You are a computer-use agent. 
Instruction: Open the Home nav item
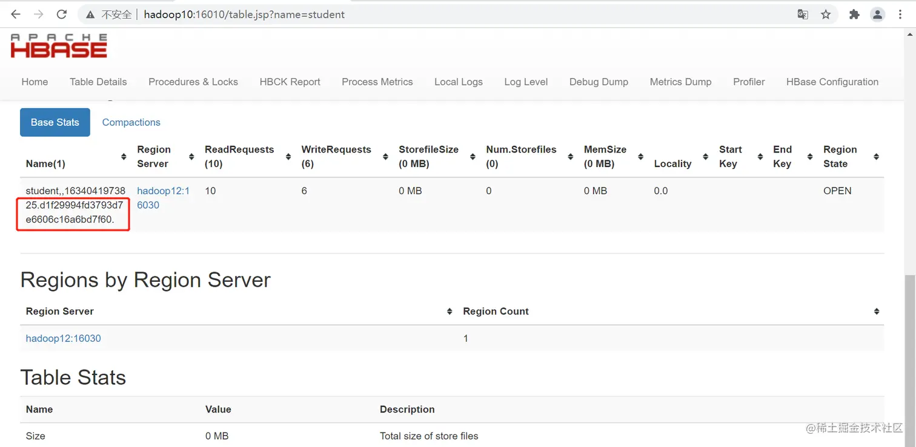point(35,82)
